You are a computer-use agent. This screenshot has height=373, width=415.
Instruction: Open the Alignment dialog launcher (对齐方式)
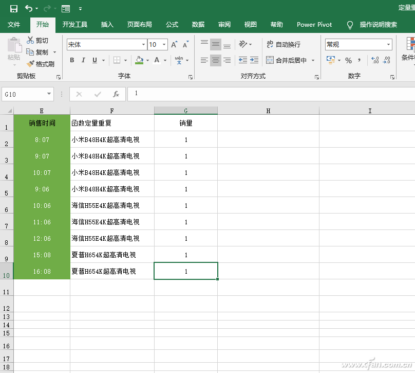click(x=316, y=77)
